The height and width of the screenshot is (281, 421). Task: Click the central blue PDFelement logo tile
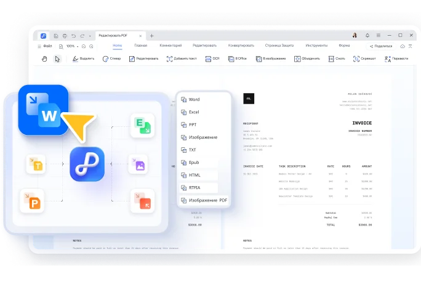coord(87,164)
